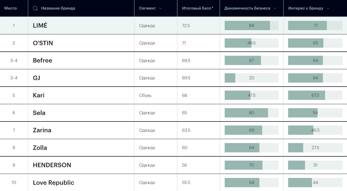Click the Итоговый балл column header
The width and height of the screenshot is (347, 191).
tap(197, 8)
